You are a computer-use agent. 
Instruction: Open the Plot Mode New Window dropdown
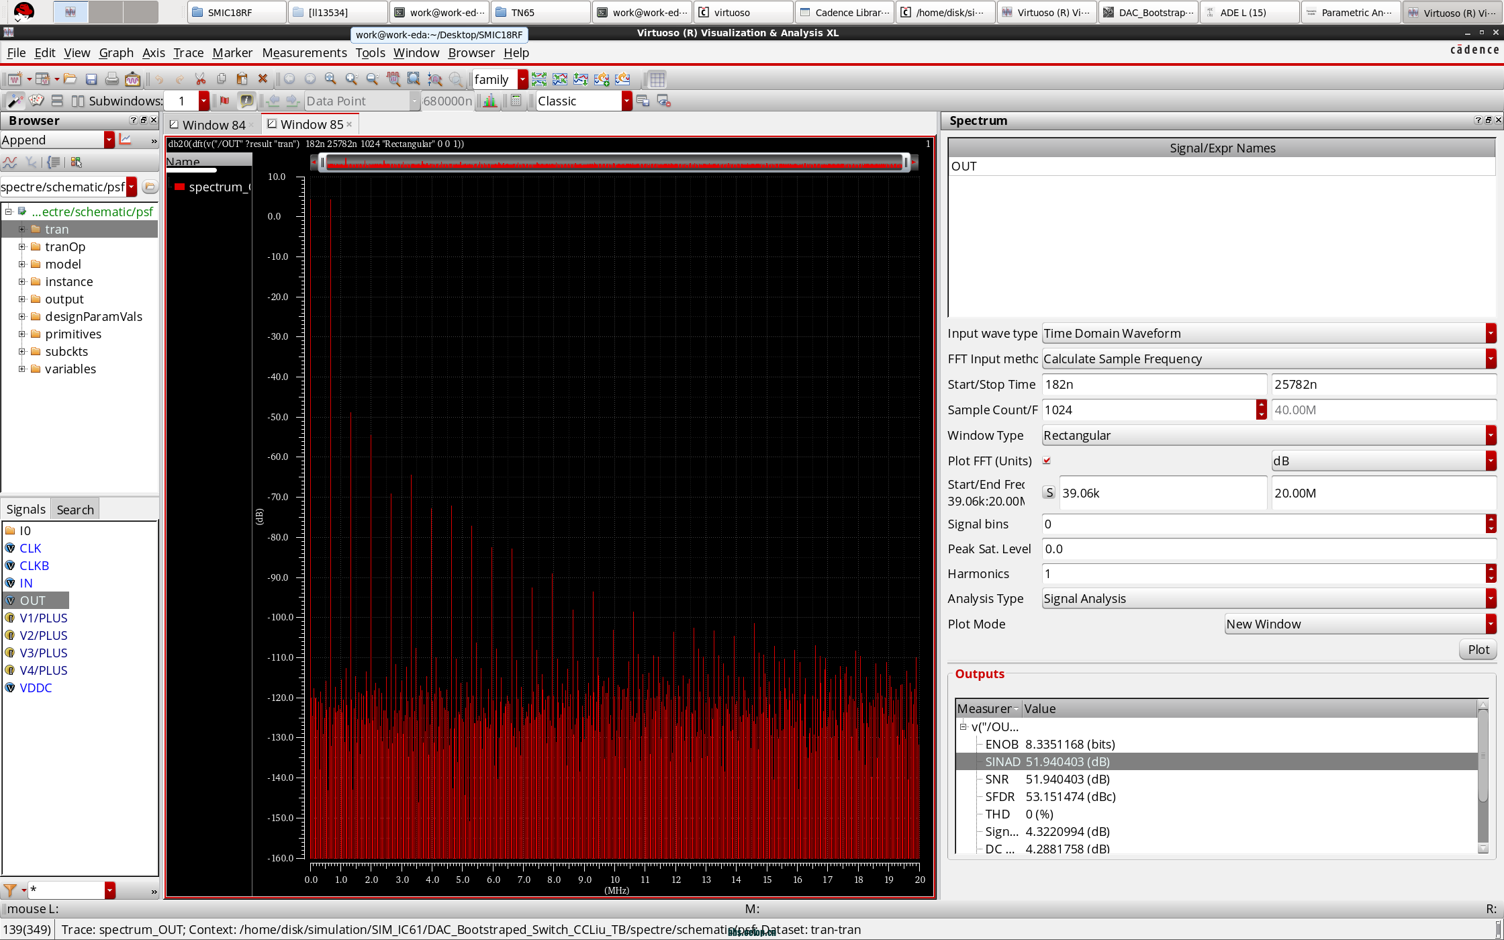coord(1360,624)
